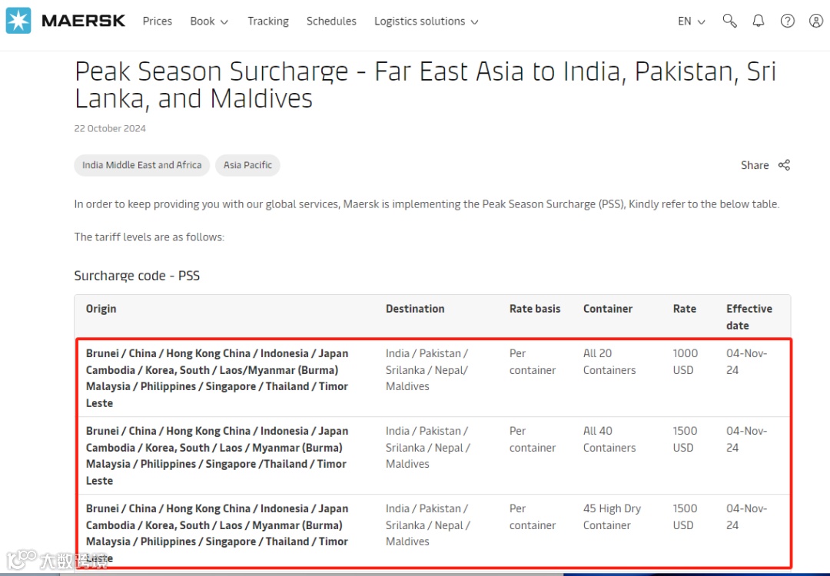Expand the Logistics solutions dropdown
The width and height of the screenshot is (830, 576).
(x=426, y=22)
